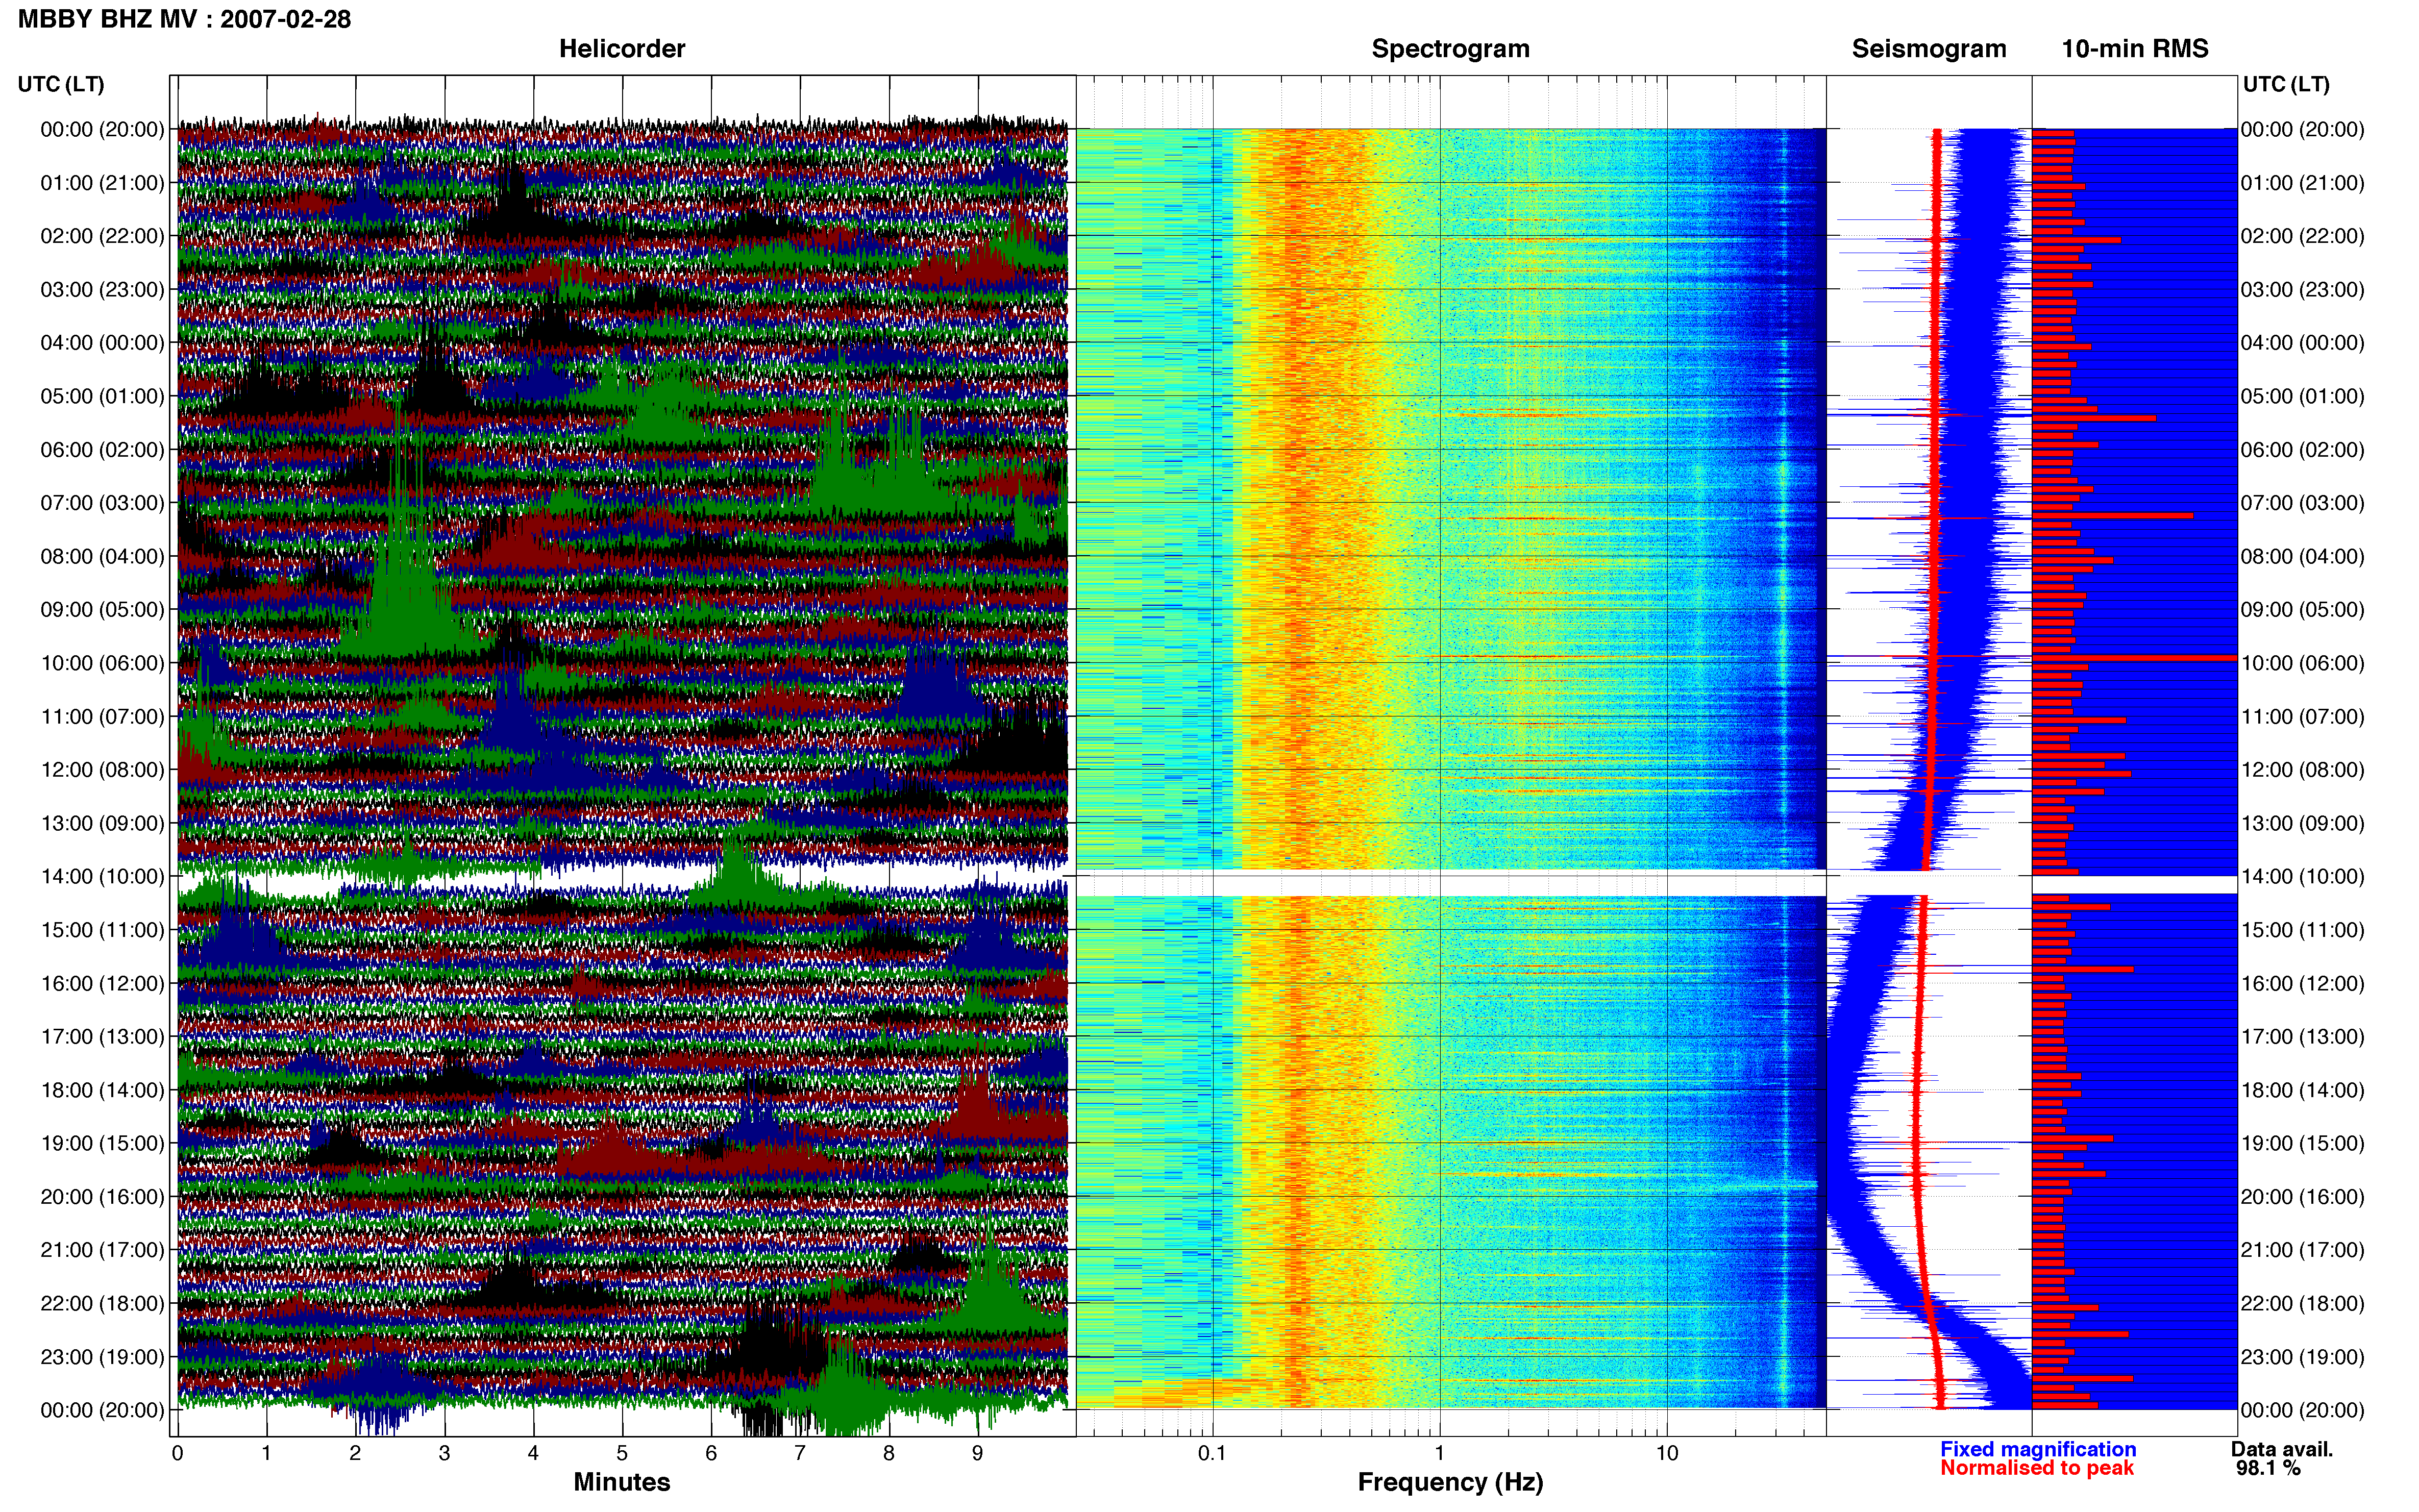
Task: Click the white data gap in spectrogram
Action: tap(1451, 884)
